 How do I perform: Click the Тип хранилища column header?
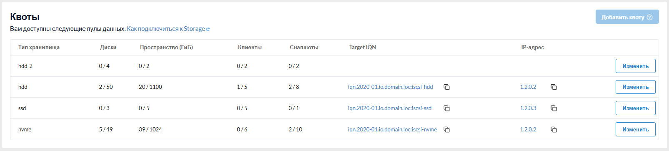(39, 48)
